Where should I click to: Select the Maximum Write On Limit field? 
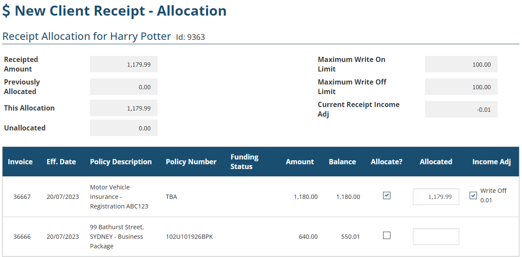click(x=461, y=64)
